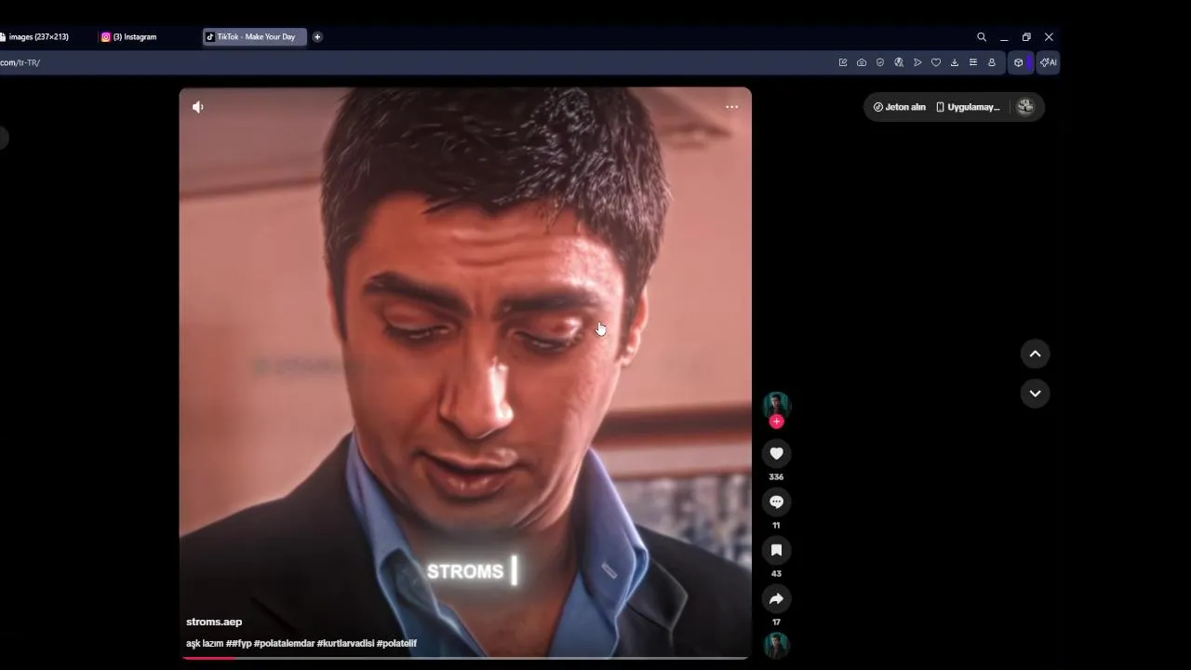Screen dimensions: 1191x670
Task: Click the Uygulamay... get app button
Action: (x=968, y=107)
